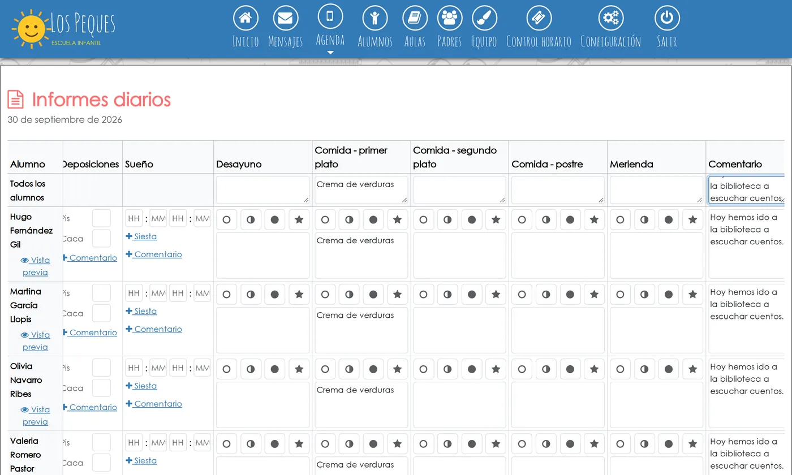Add a Sueño Comentario for Olivia
792x475 pixels.
154,404
